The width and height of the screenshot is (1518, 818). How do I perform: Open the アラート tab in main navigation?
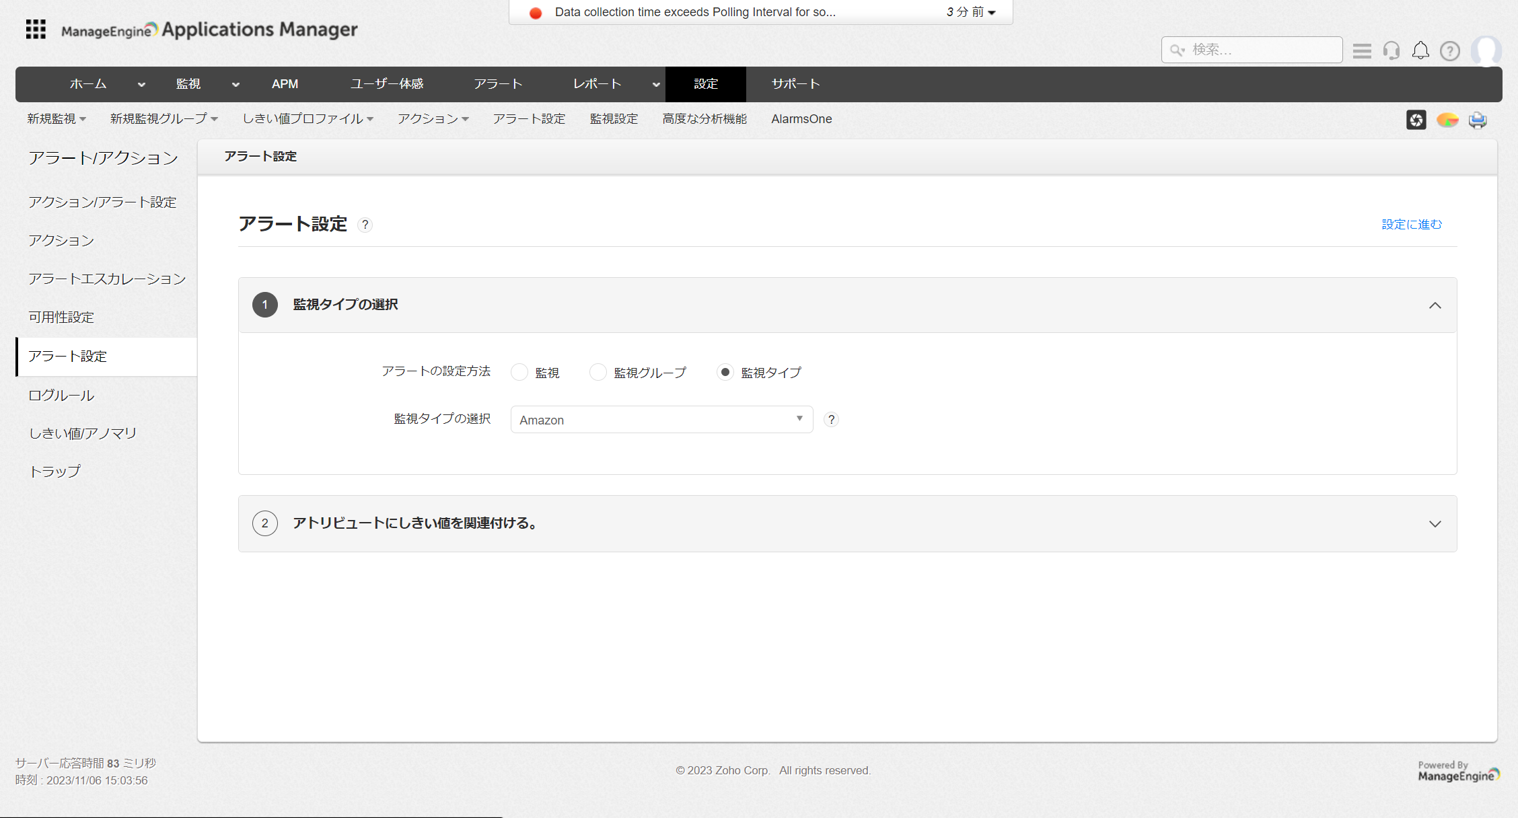coord(498,84)
